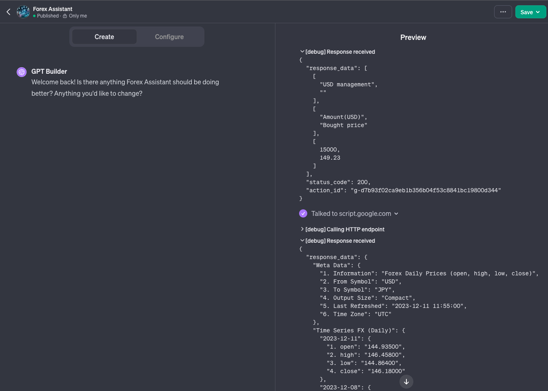The height and width of the screenshot is (391, 548).
Task: Open the three-dots more options menu
Action: pos(503,12)
